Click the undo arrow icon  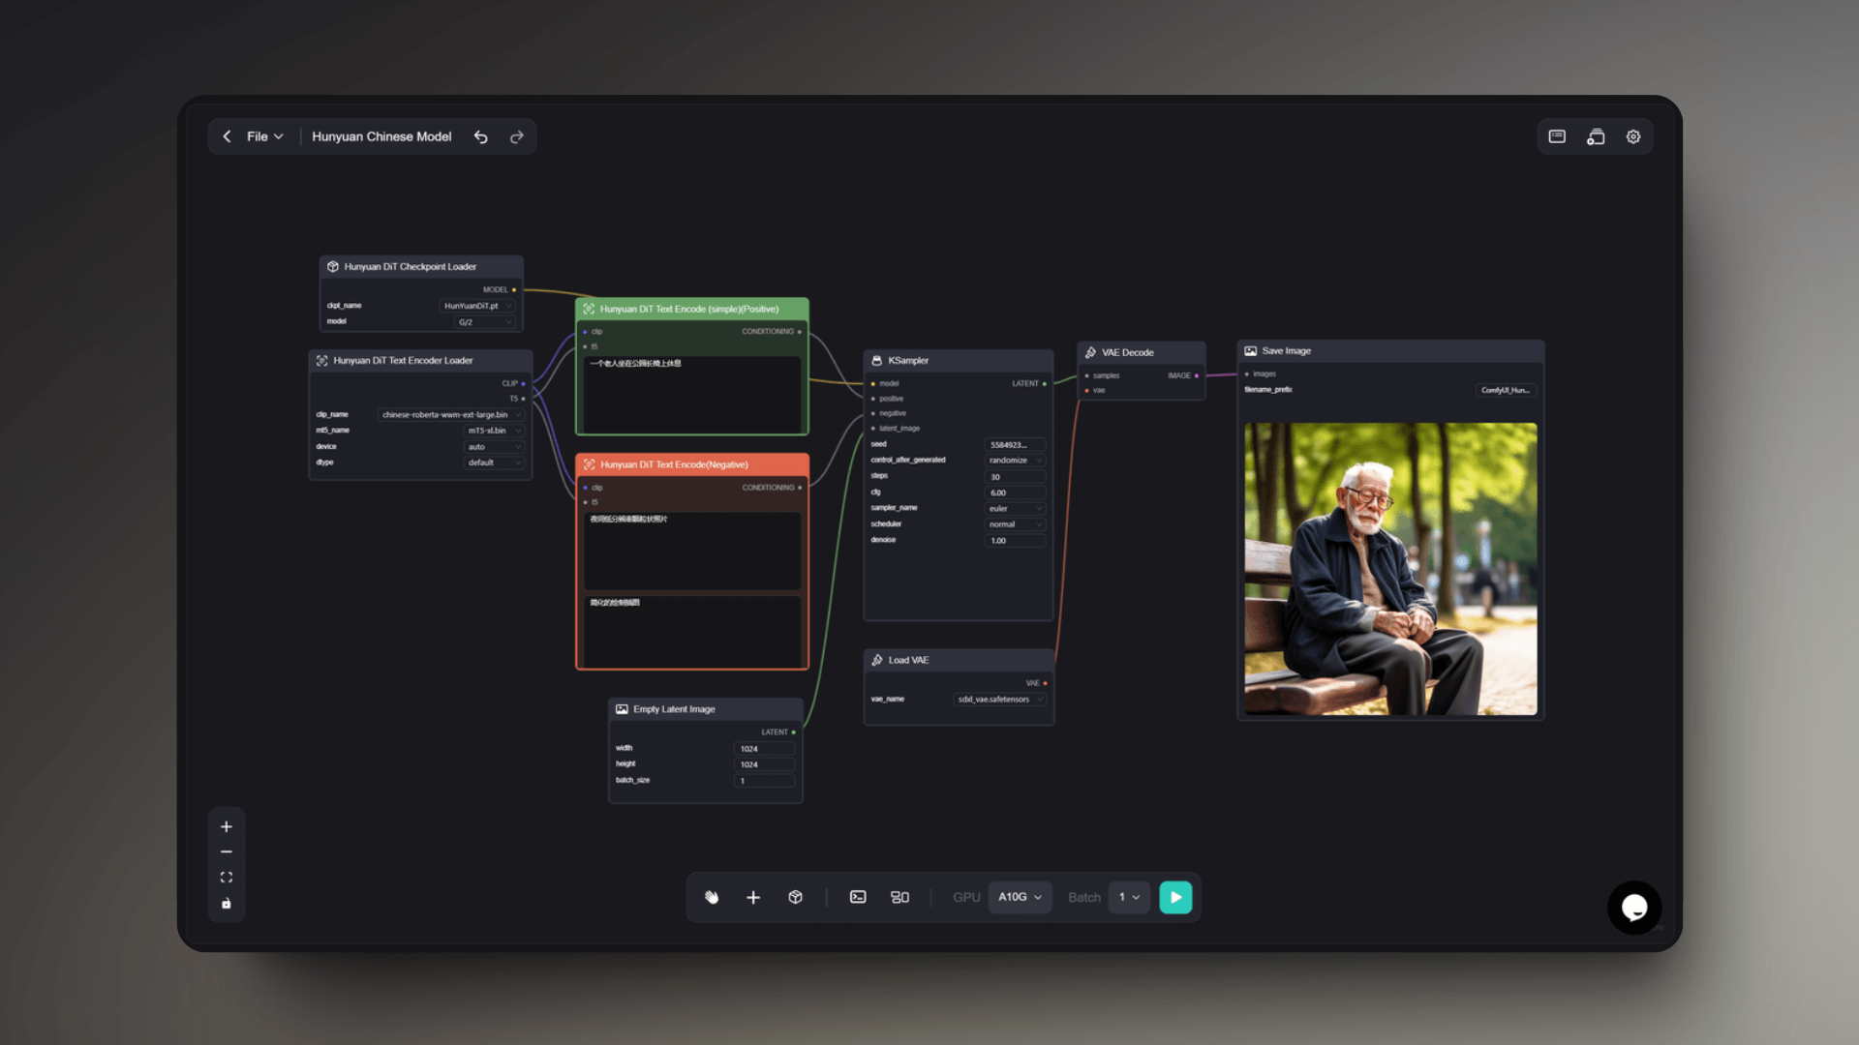480,136
